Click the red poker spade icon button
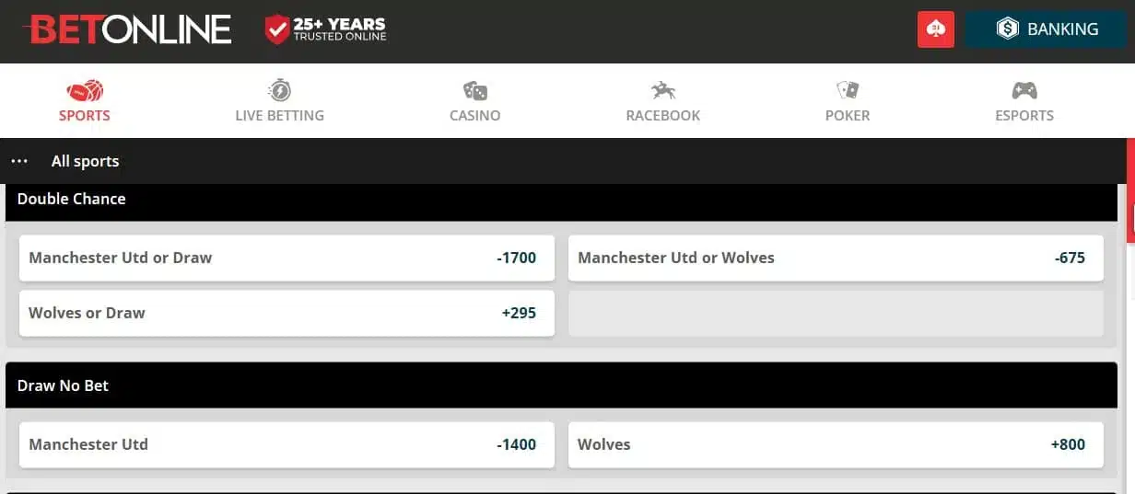 point(936,29)
